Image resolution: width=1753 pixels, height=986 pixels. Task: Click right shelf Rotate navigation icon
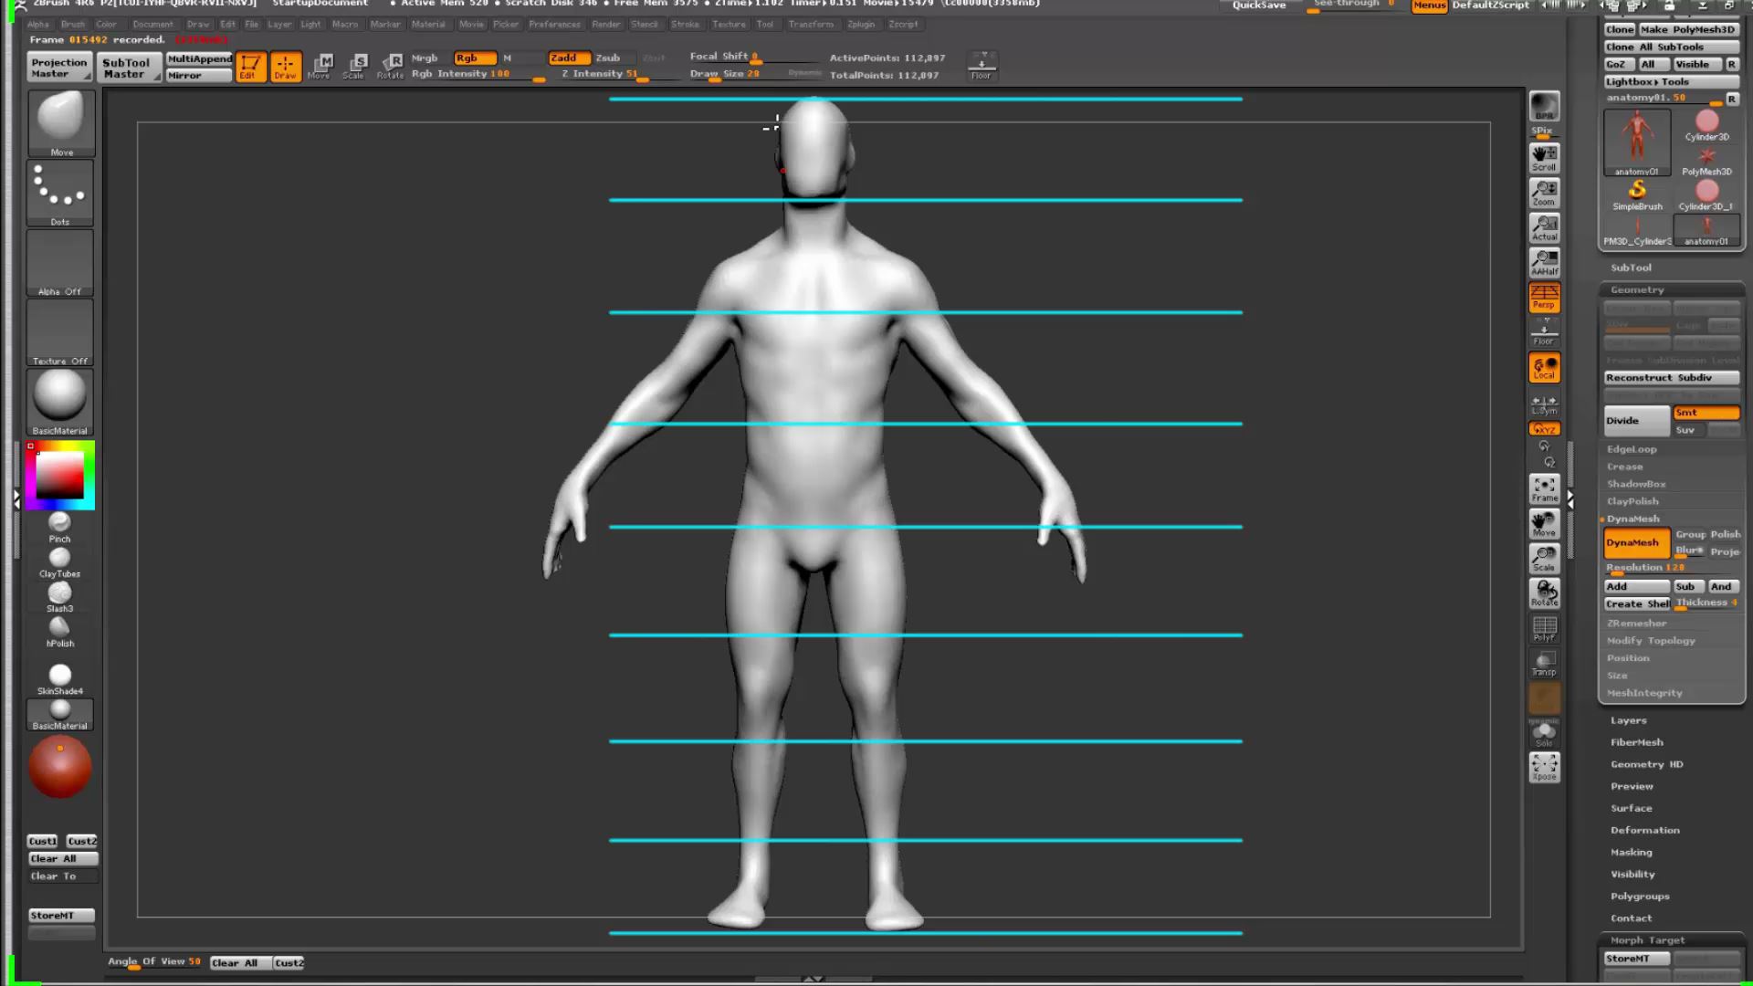tap(1544, 593)
